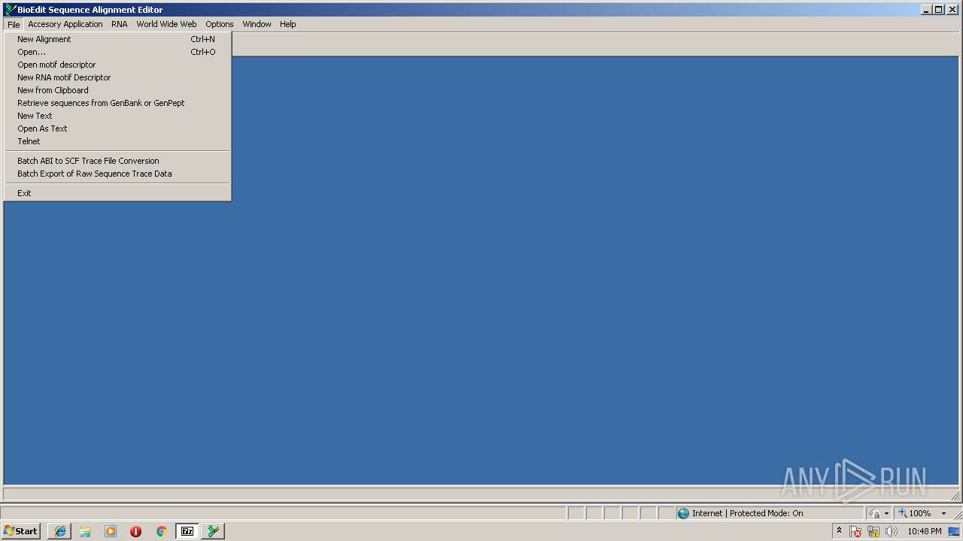Launch Internet Explorer from taskbar

tap(59, 531)
